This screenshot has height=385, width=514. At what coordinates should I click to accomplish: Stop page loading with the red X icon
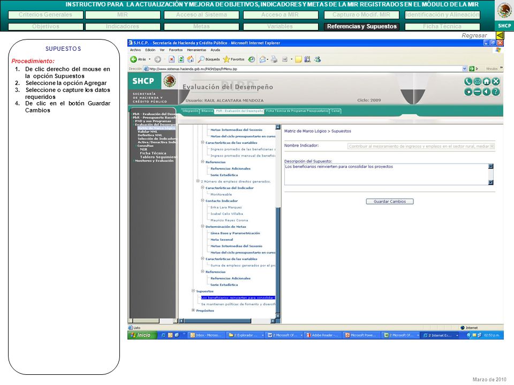(x=171, y=59)
